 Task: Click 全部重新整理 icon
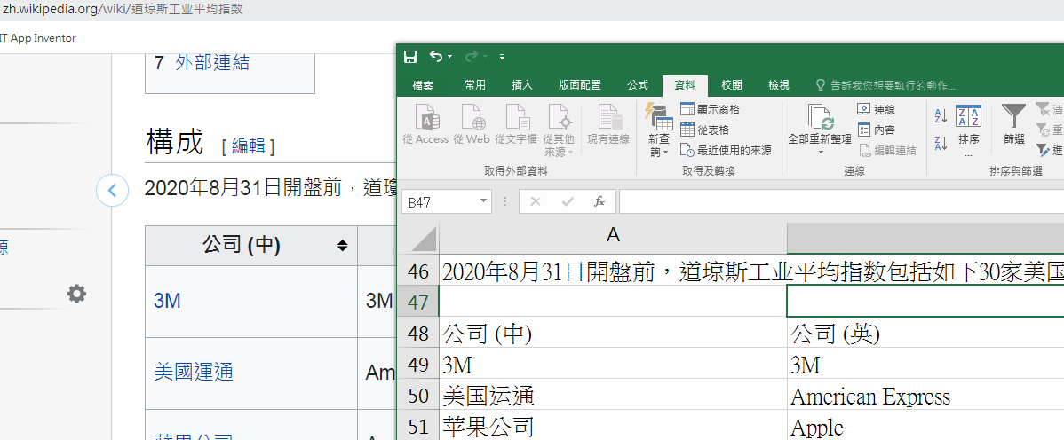pos(820,129)
